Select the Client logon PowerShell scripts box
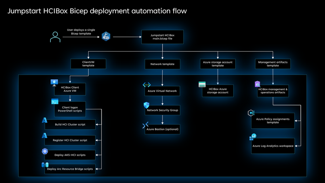This screenshot has width=325, height=183. pos(70,109)
